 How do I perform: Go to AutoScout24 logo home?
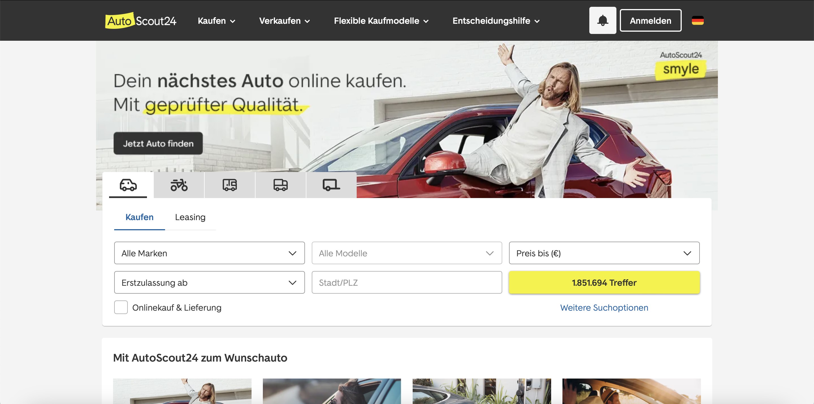coord(141,21)
